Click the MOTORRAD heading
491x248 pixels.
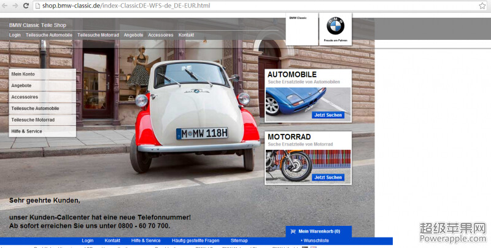click(x=289, y=137)
